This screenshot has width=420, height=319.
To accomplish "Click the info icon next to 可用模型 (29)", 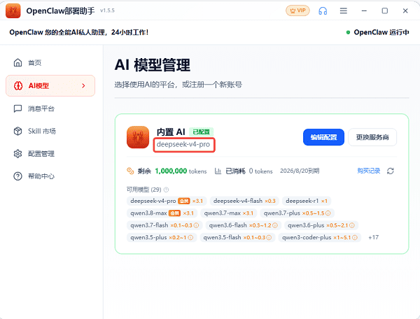I will coord(166,190).
